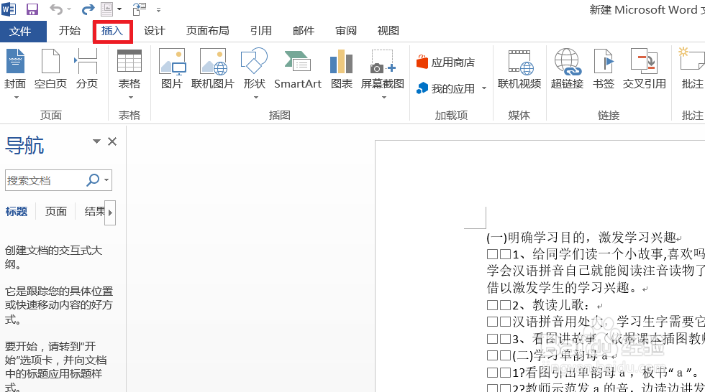Expand the 屏幕截图 dropdown arrow

(384, 98)
